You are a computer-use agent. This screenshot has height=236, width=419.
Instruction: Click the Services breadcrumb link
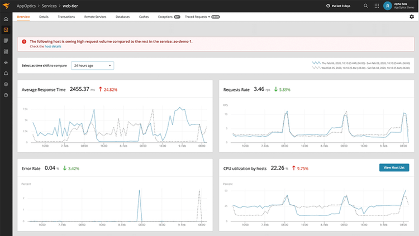pyautogui.click(x=49, y=6)
